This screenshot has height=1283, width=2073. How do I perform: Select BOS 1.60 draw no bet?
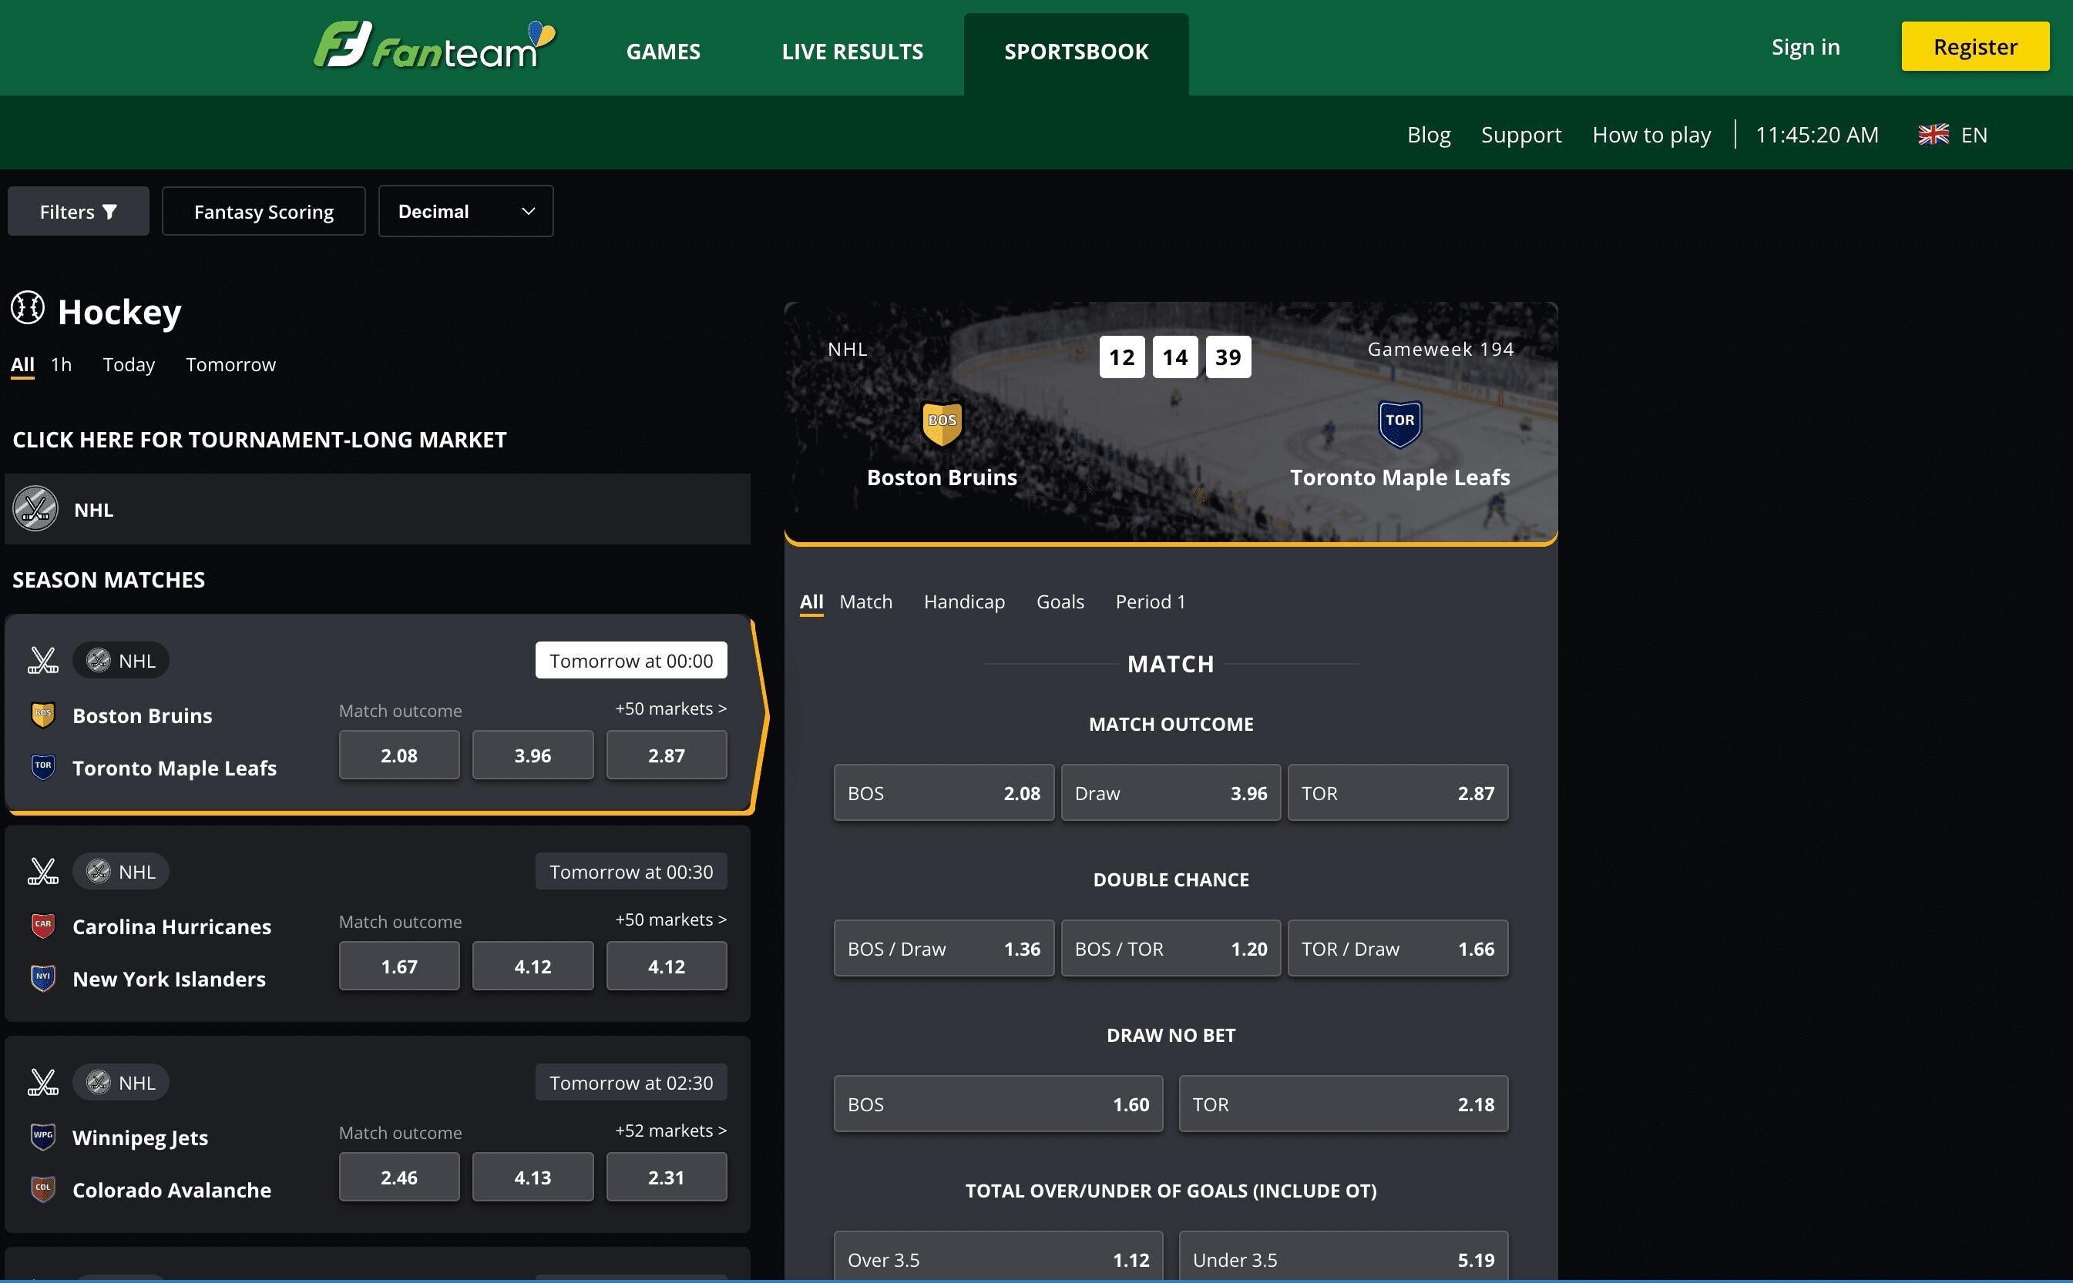click(x=998, y=1104)
